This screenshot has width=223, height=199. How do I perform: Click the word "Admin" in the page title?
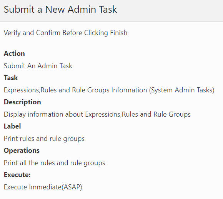click(x=82, y=9)
